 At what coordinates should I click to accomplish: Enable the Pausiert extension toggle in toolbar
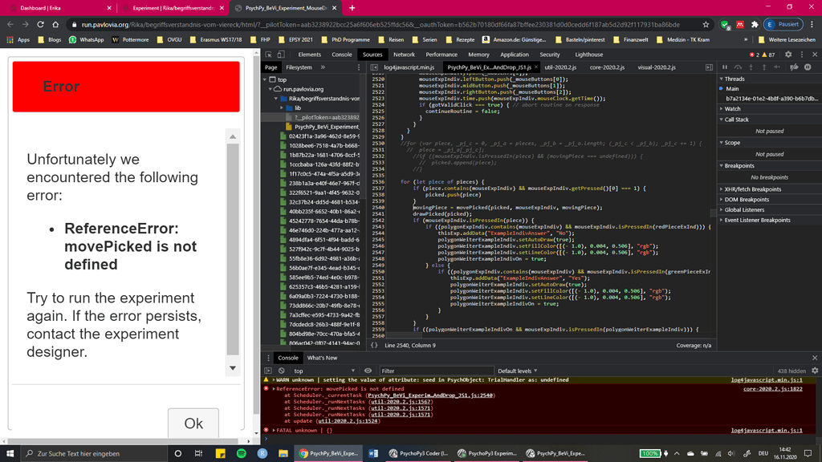click(x=783, y=23)
